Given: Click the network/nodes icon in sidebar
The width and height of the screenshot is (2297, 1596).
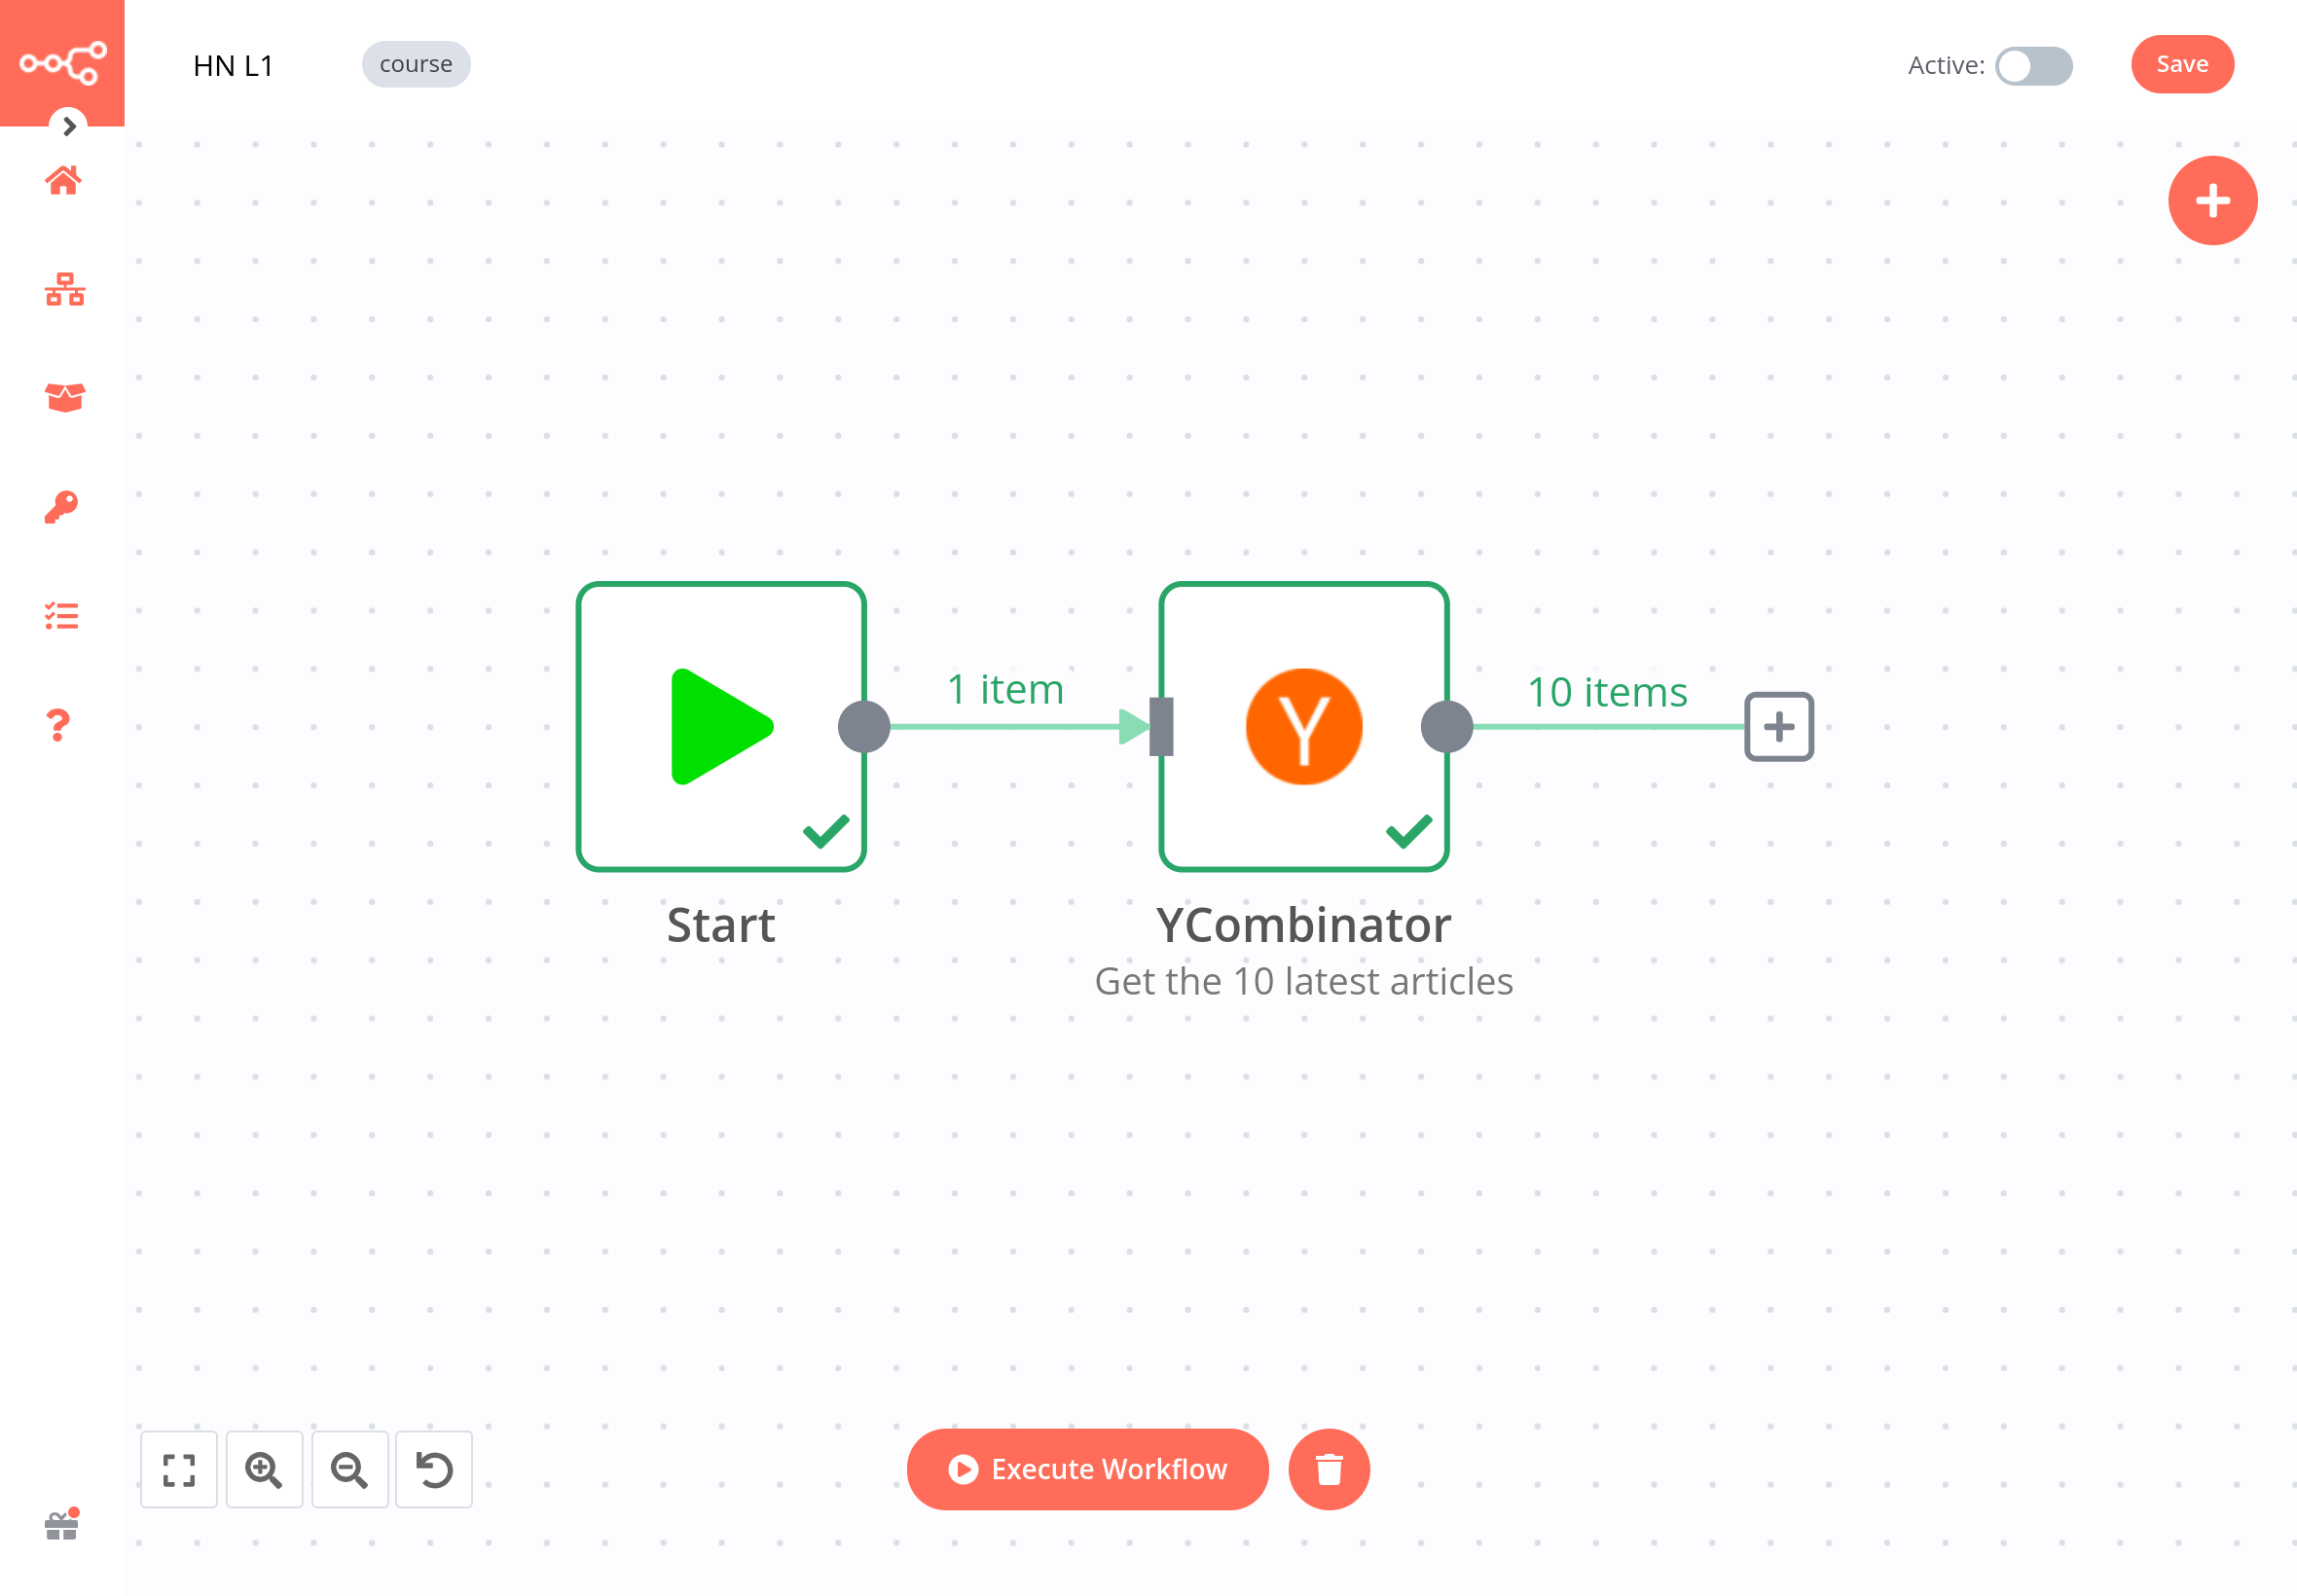Looking at the screenshot, I should (63, 290).
